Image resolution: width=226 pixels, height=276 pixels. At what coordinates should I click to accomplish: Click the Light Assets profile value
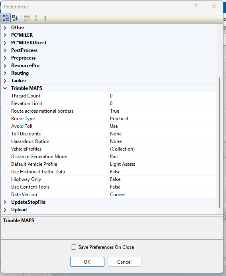click(163, 164)
